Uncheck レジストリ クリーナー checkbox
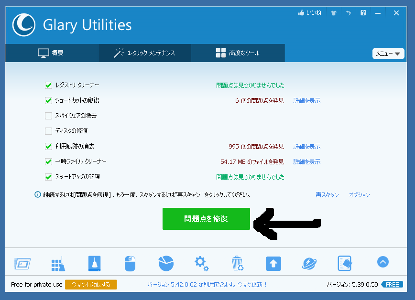The image size is (415, 300). tap(48, 85)
